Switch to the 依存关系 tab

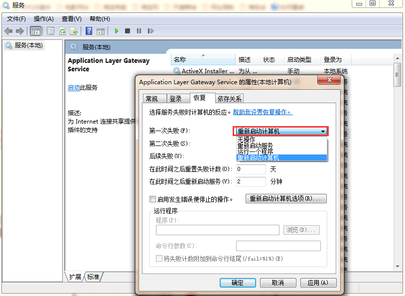[229, 99]
